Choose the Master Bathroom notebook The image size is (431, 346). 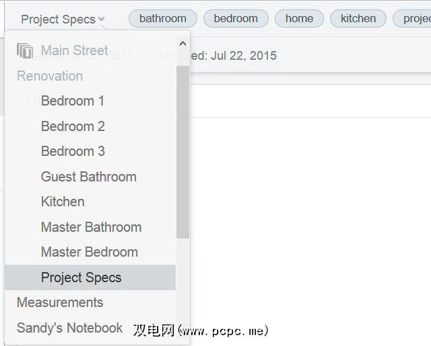tap(91, 227)
